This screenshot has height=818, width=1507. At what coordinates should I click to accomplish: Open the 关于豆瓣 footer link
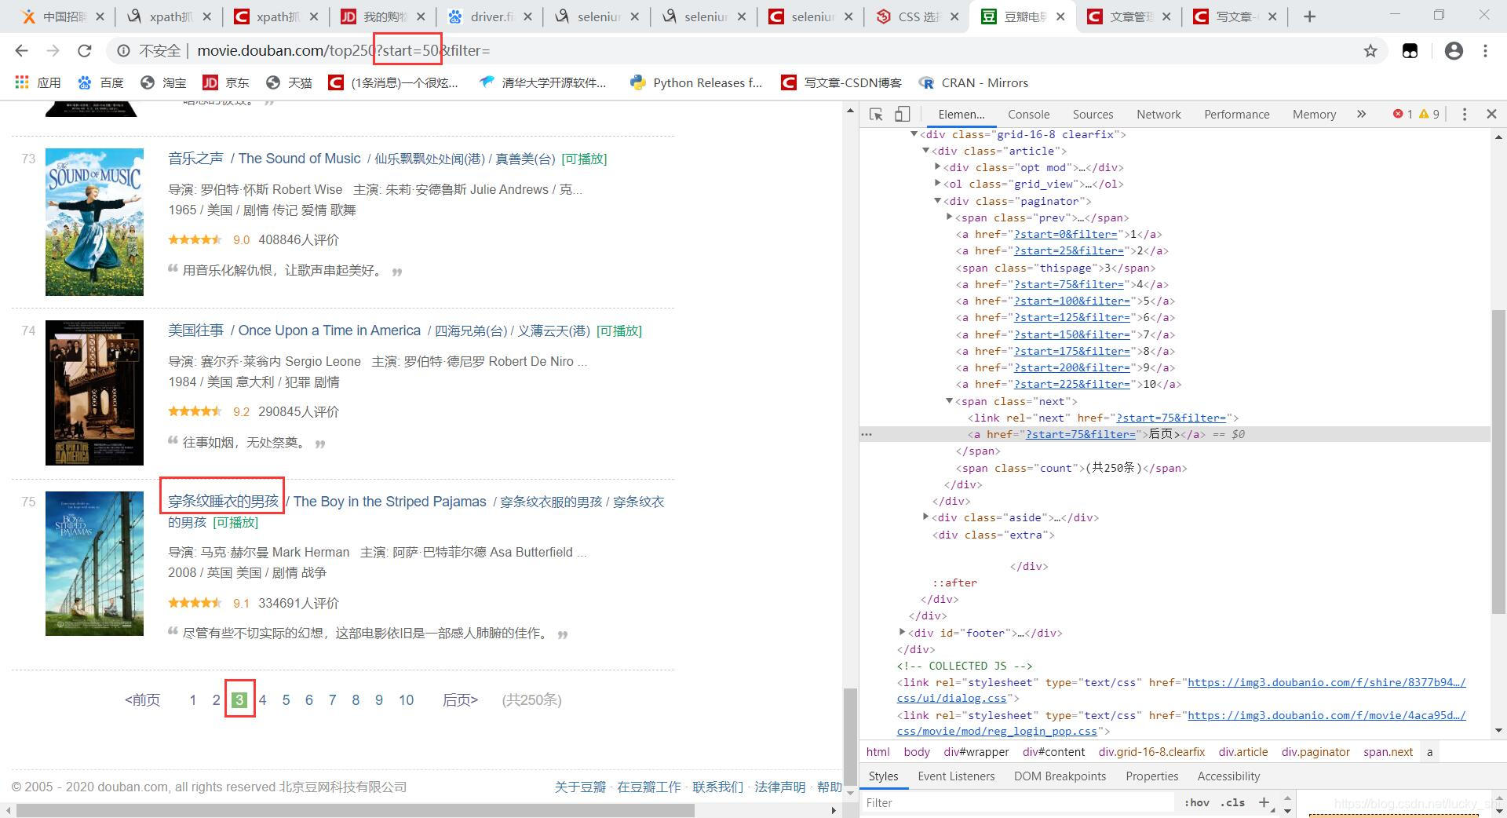[580, 787]
